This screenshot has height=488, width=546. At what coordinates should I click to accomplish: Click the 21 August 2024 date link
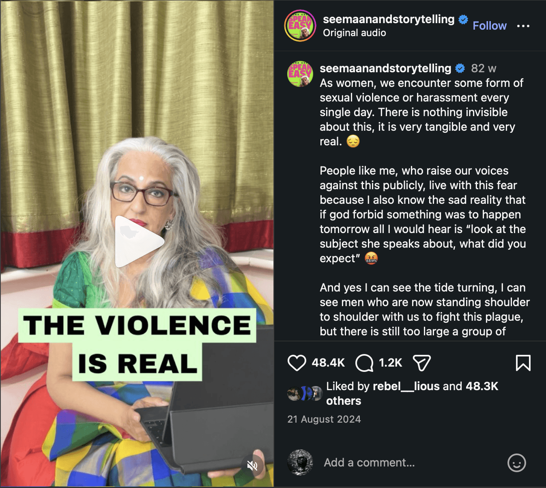click(x=324, y=419)
